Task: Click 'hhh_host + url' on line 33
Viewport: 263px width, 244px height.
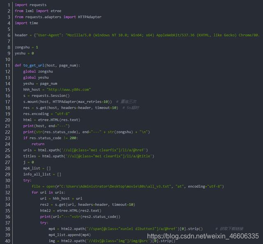Action: [x=67, y=199]
